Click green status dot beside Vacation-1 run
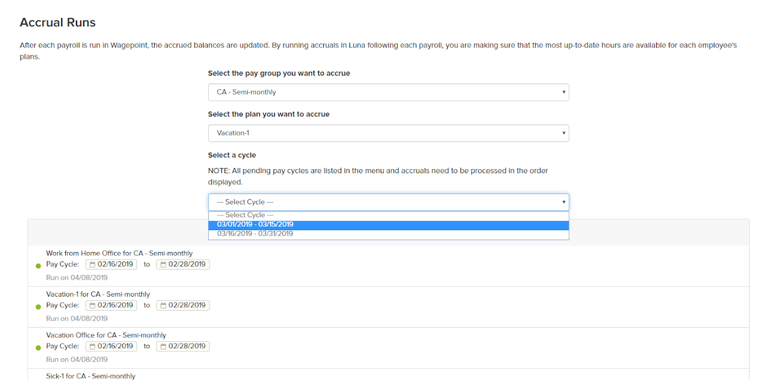 coord(38,307)
